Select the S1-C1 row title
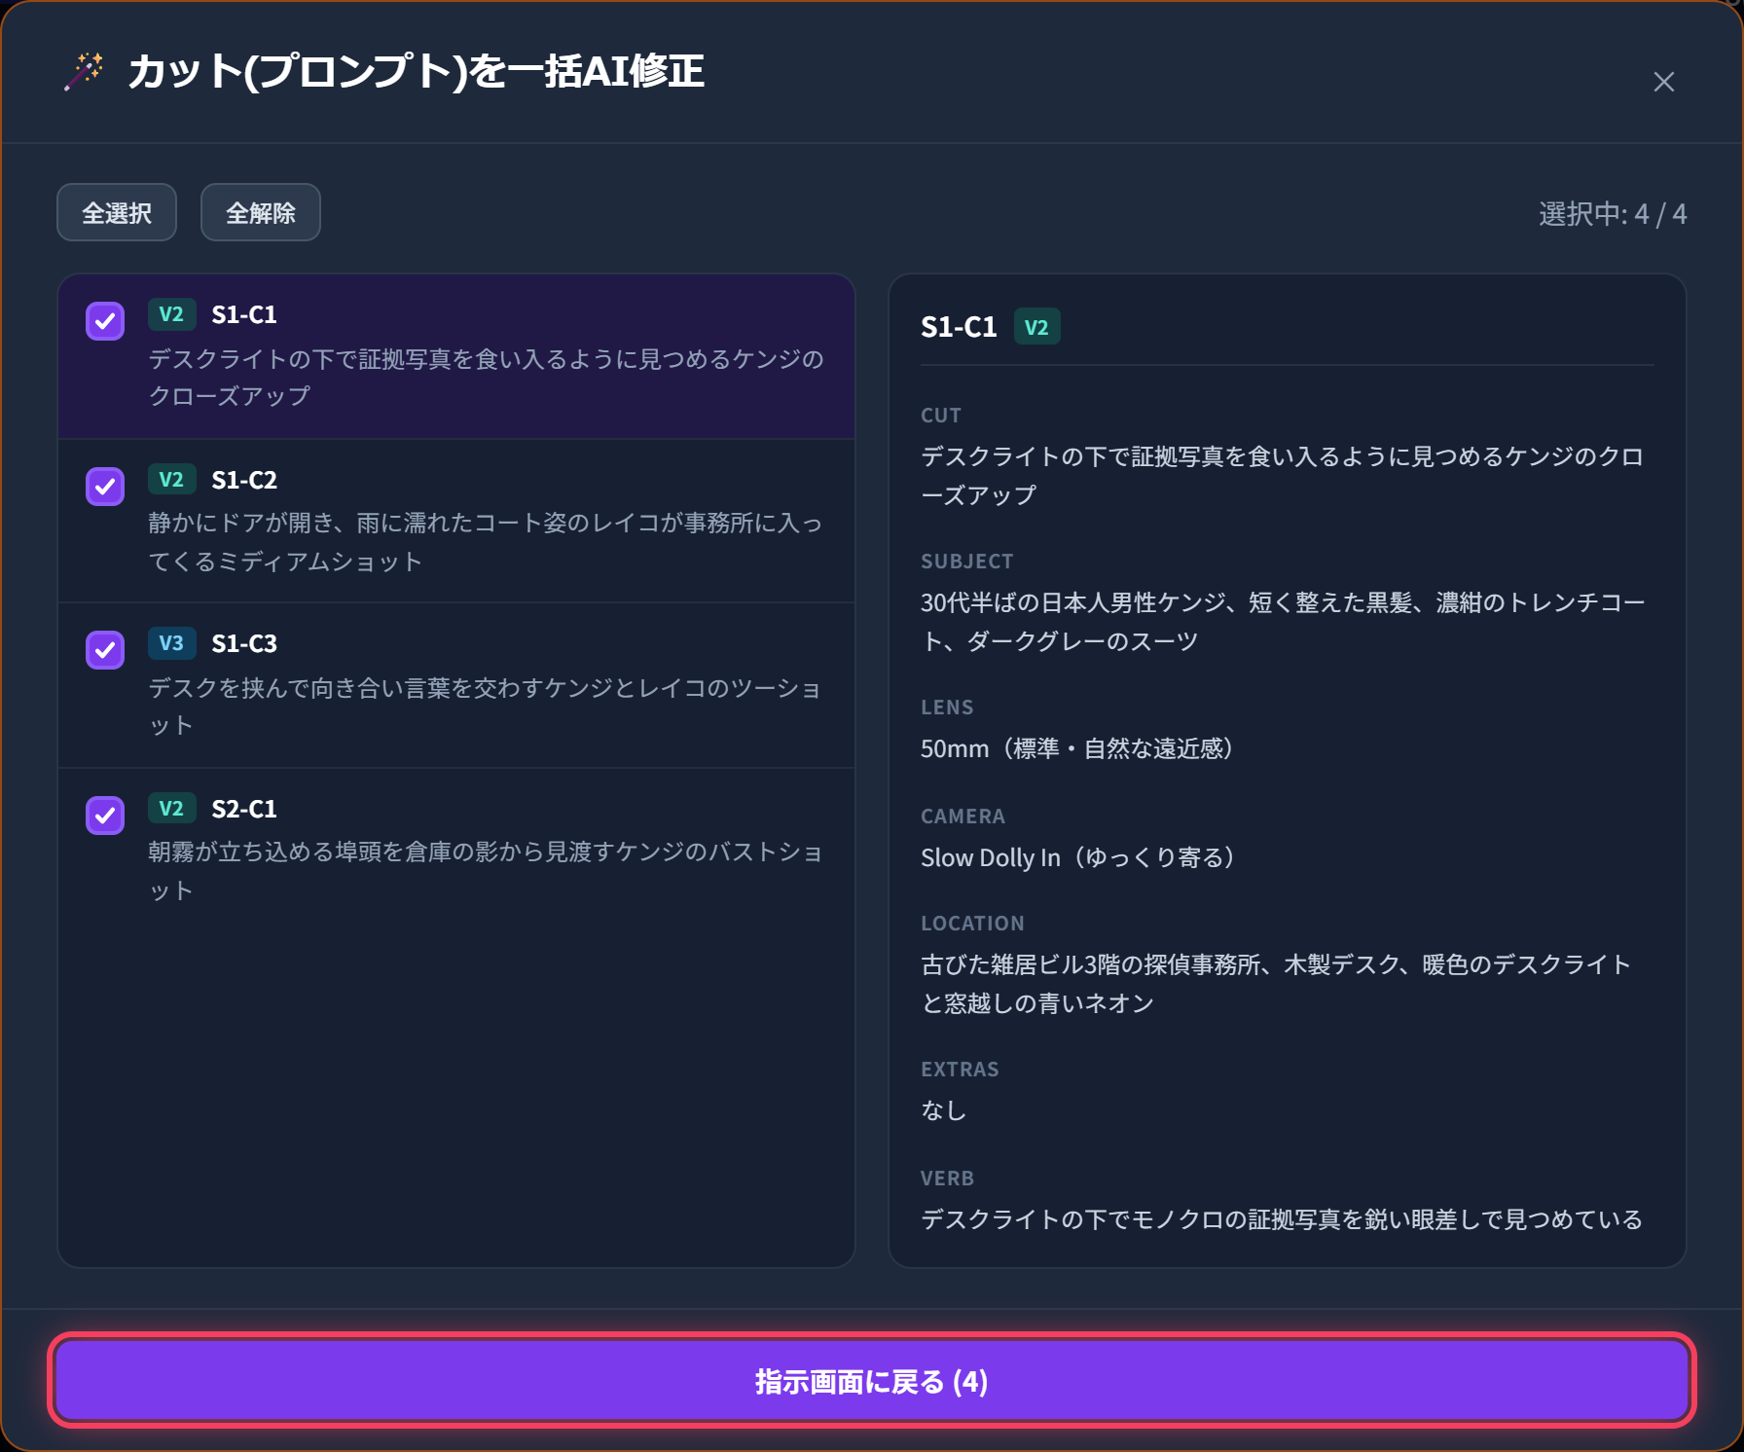The width and height of the screenshot is (1744, 1452). [x=244, y=314]
